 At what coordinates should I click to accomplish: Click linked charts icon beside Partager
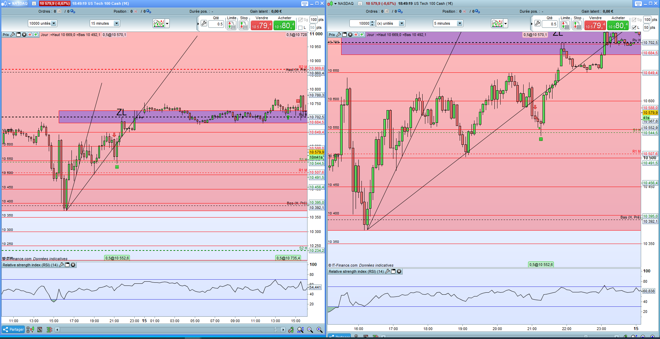[30, 330]
